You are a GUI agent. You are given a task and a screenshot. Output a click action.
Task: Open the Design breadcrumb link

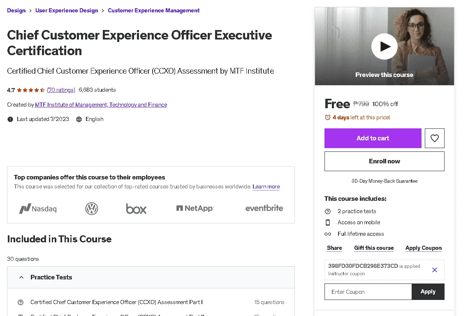tap(16, 10)
